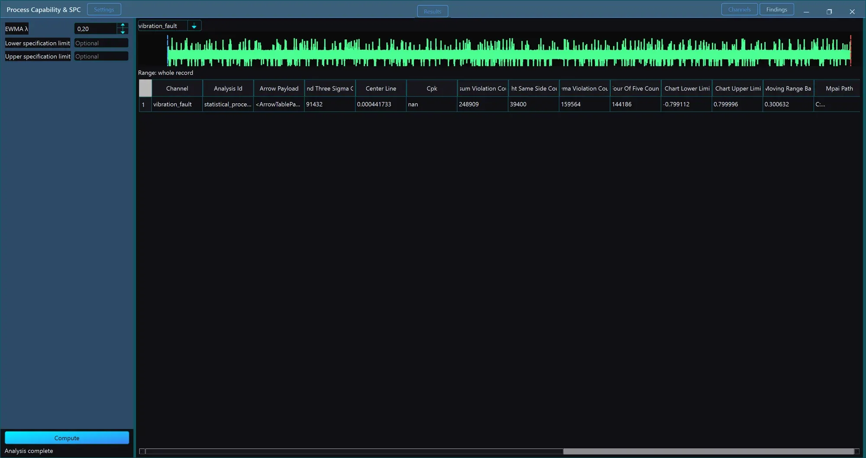Edit the EWMA lambda value field
The height and width of the screenshot is (458, 866).
click(96, 29)
